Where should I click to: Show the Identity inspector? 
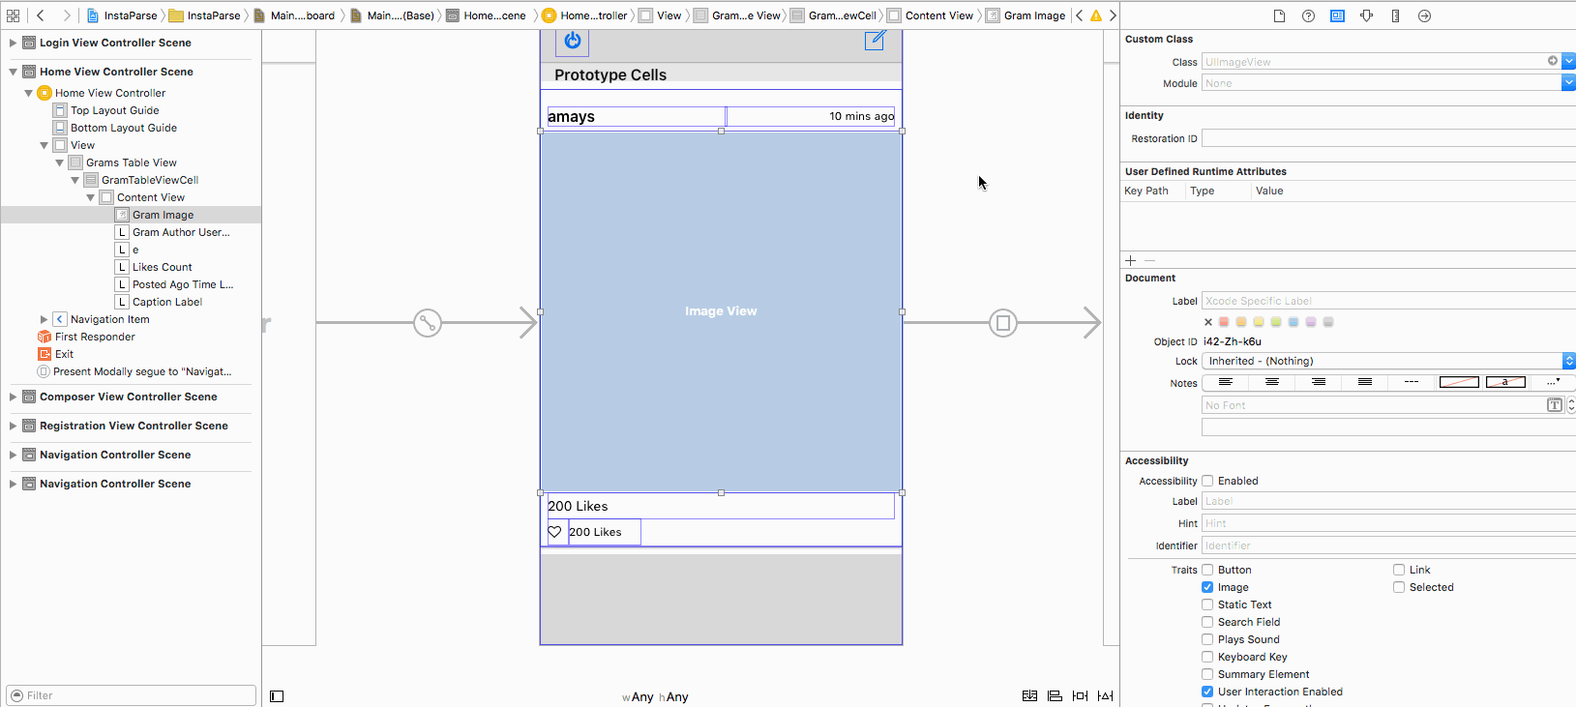point(1337,15)
